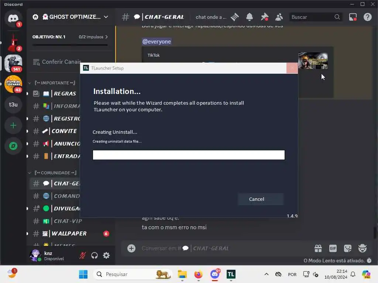Open File Explorer from taskbar
Image resolution: width=378 pixels, height=283 pixels.
pyautogui.click(x=182, y=274)
